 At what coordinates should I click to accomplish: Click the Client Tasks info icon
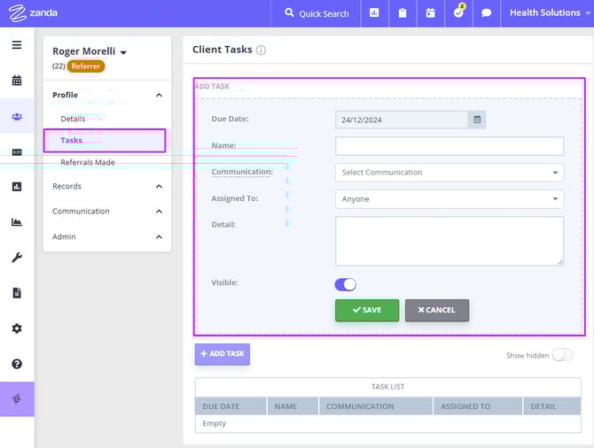[x=261, y=50]
